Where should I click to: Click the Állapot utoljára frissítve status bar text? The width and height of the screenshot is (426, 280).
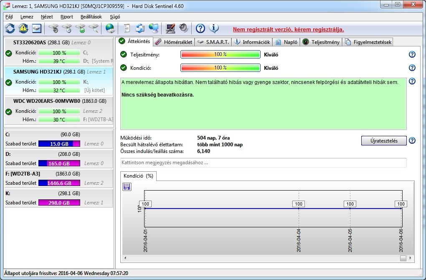[66, 273]
